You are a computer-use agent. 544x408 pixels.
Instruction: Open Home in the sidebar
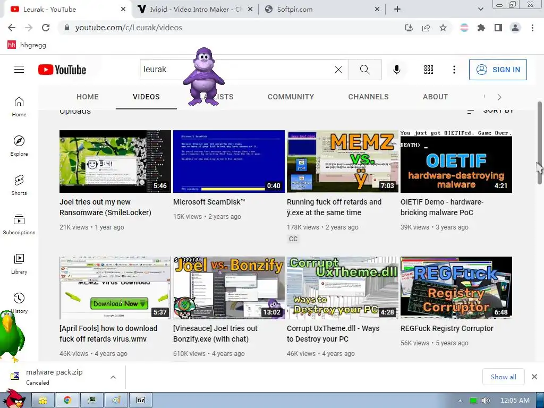pos(19,107)
